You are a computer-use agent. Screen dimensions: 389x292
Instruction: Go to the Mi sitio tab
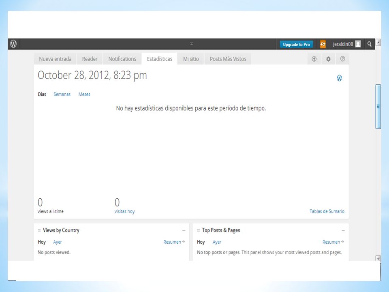click(191, 59)
